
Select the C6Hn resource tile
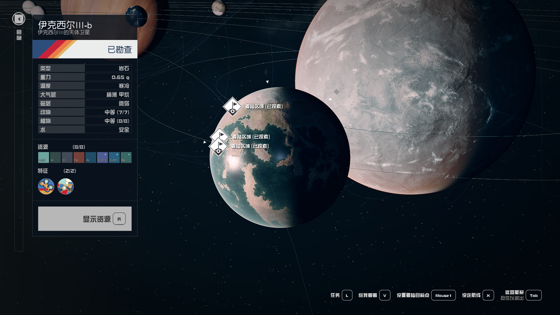point(114,157)
